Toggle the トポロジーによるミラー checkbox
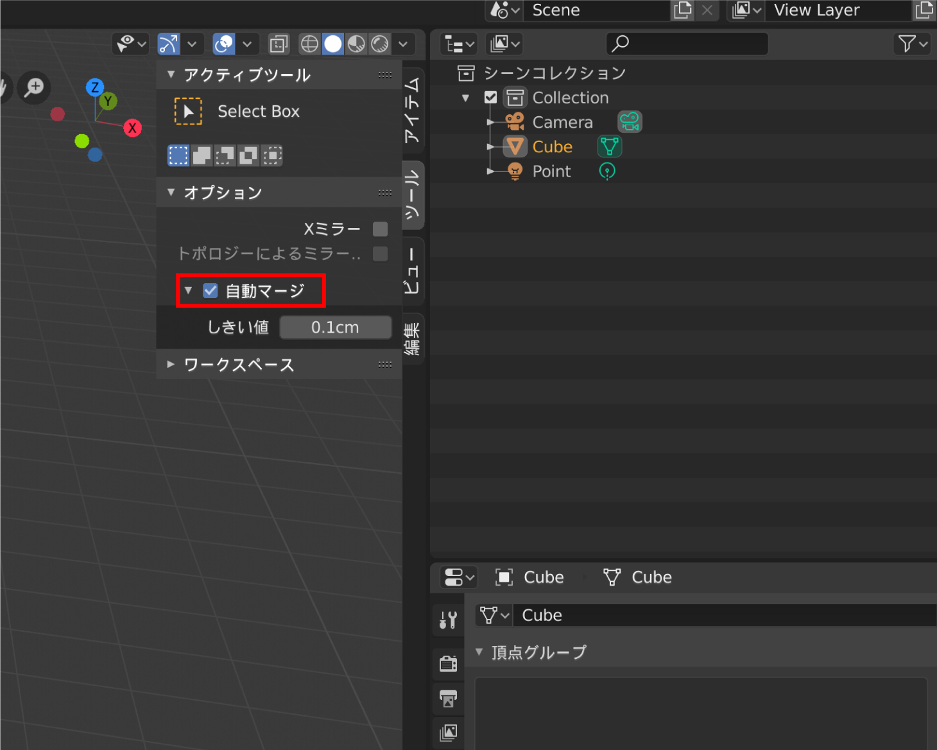 [380, 254]
